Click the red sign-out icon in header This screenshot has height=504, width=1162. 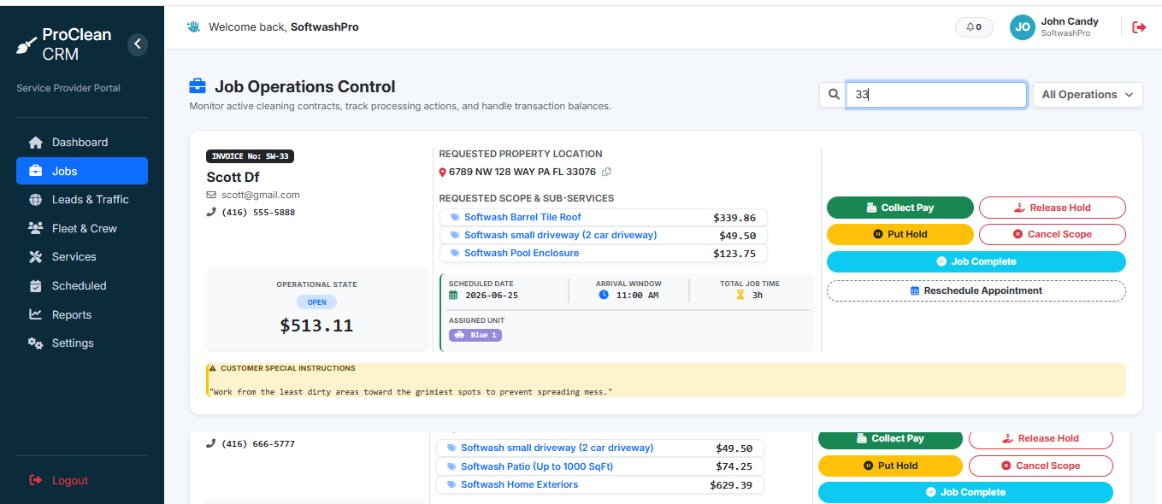click(1139, 27)
